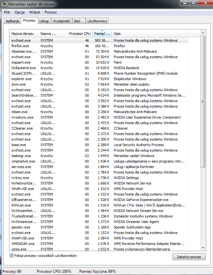Viewport: 213px width, 275px height.
Task: Sort by Procesor CPU column header
Action: [x=75, y=34]
